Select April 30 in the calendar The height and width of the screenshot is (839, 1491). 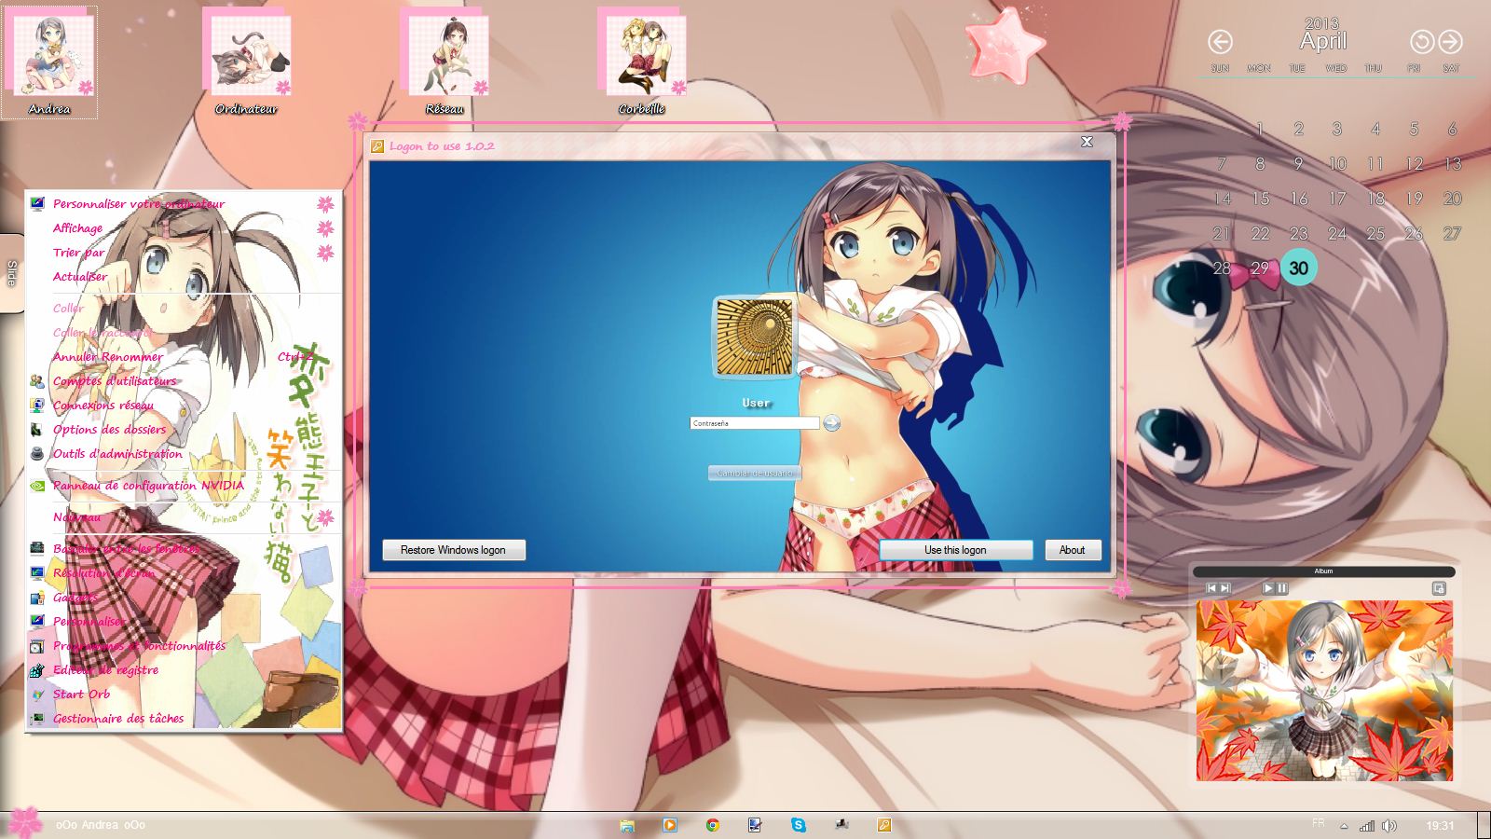(1298, 268)
